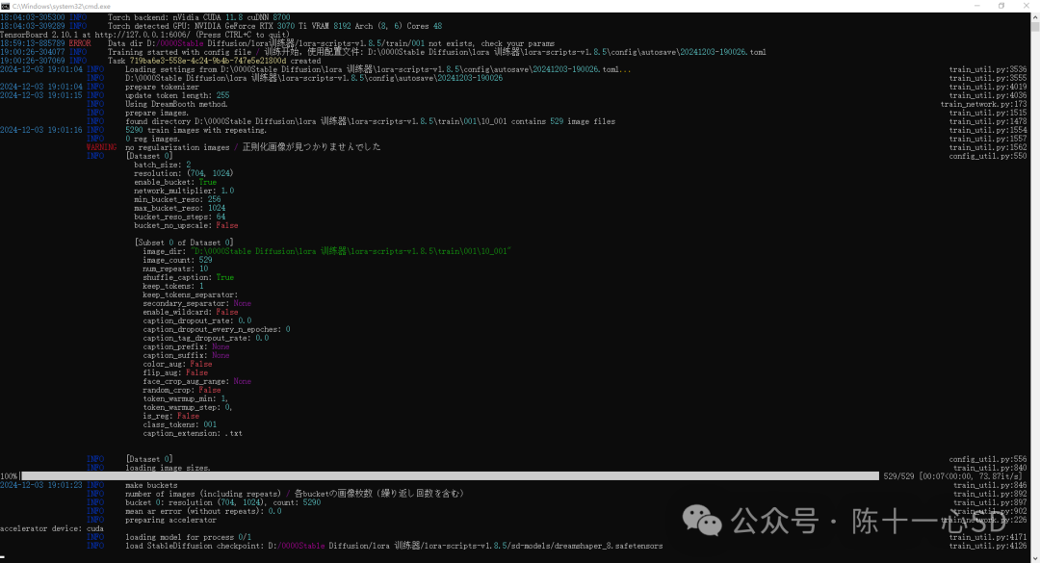Click 'Using DreamBooth method.' line
Image resolution: width=1040 pixels, height=563 pixels.
[176, 104]
